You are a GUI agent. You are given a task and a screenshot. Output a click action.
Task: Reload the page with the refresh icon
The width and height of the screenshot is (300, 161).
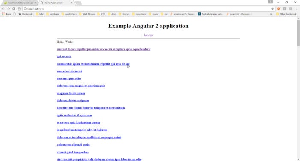(14, 9)
